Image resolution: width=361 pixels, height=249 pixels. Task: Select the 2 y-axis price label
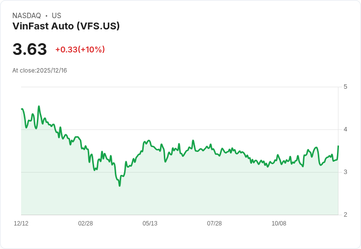(x=345, y=215)
